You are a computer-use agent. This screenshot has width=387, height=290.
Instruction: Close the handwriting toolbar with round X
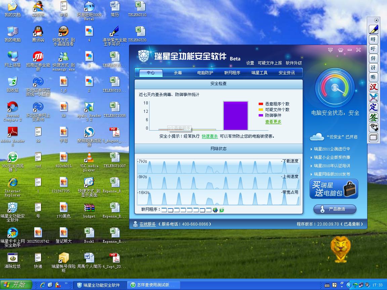376,20
